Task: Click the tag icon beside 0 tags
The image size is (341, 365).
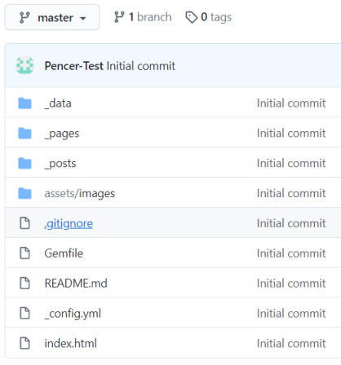Action: click(x=192, y=17)
